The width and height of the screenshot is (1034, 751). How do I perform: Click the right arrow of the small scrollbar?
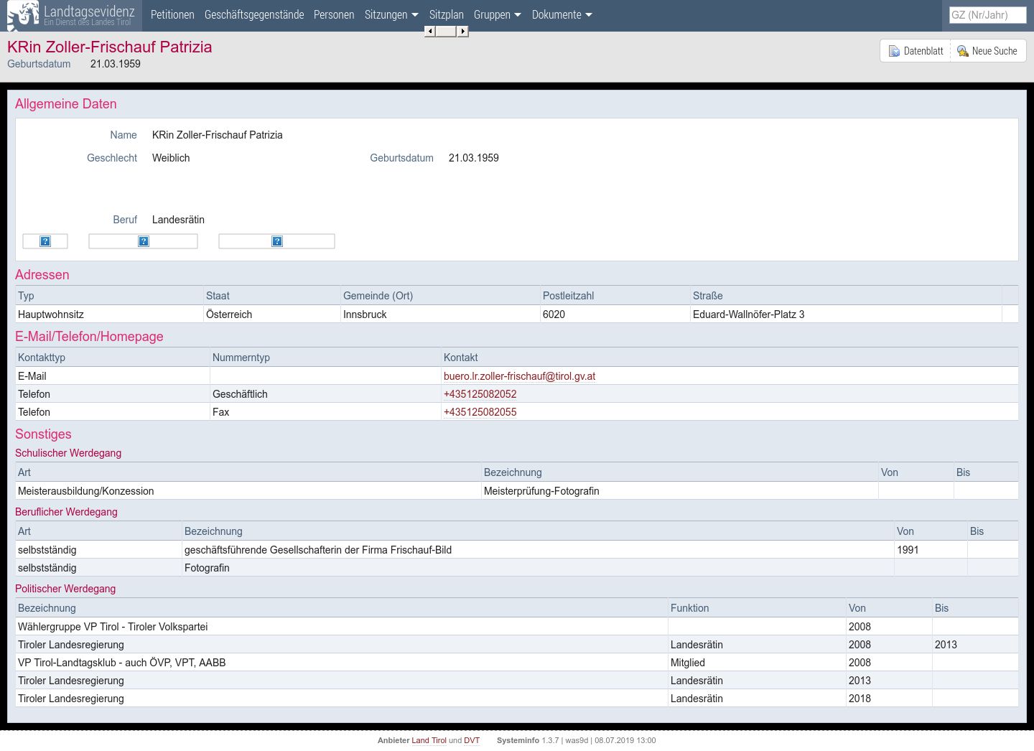pyautogui.click(x=463, y=31)
